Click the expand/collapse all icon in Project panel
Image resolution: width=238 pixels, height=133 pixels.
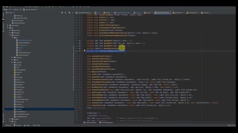pos(65,13)
